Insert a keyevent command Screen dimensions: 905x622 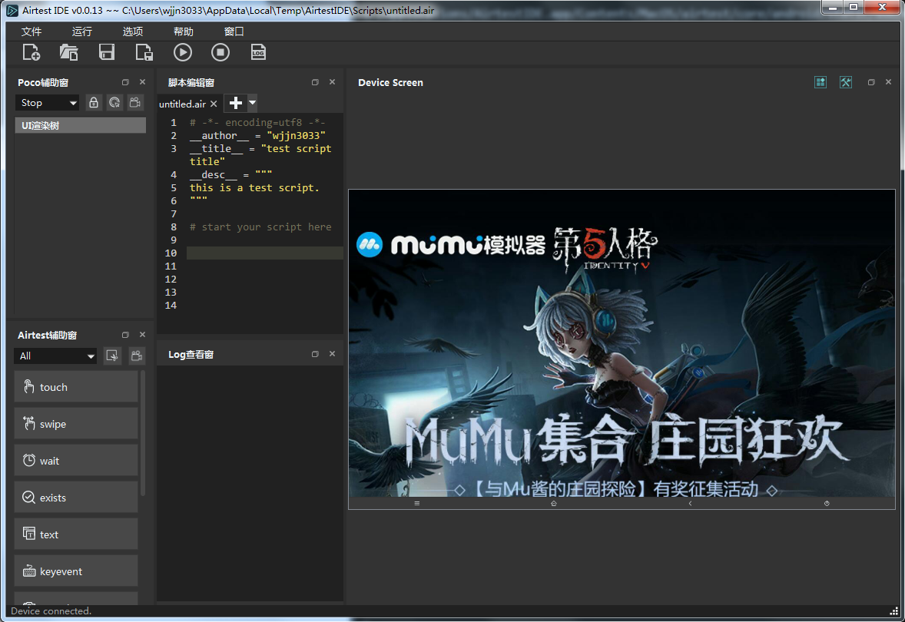pyautogui.click(x=75, y=571)
